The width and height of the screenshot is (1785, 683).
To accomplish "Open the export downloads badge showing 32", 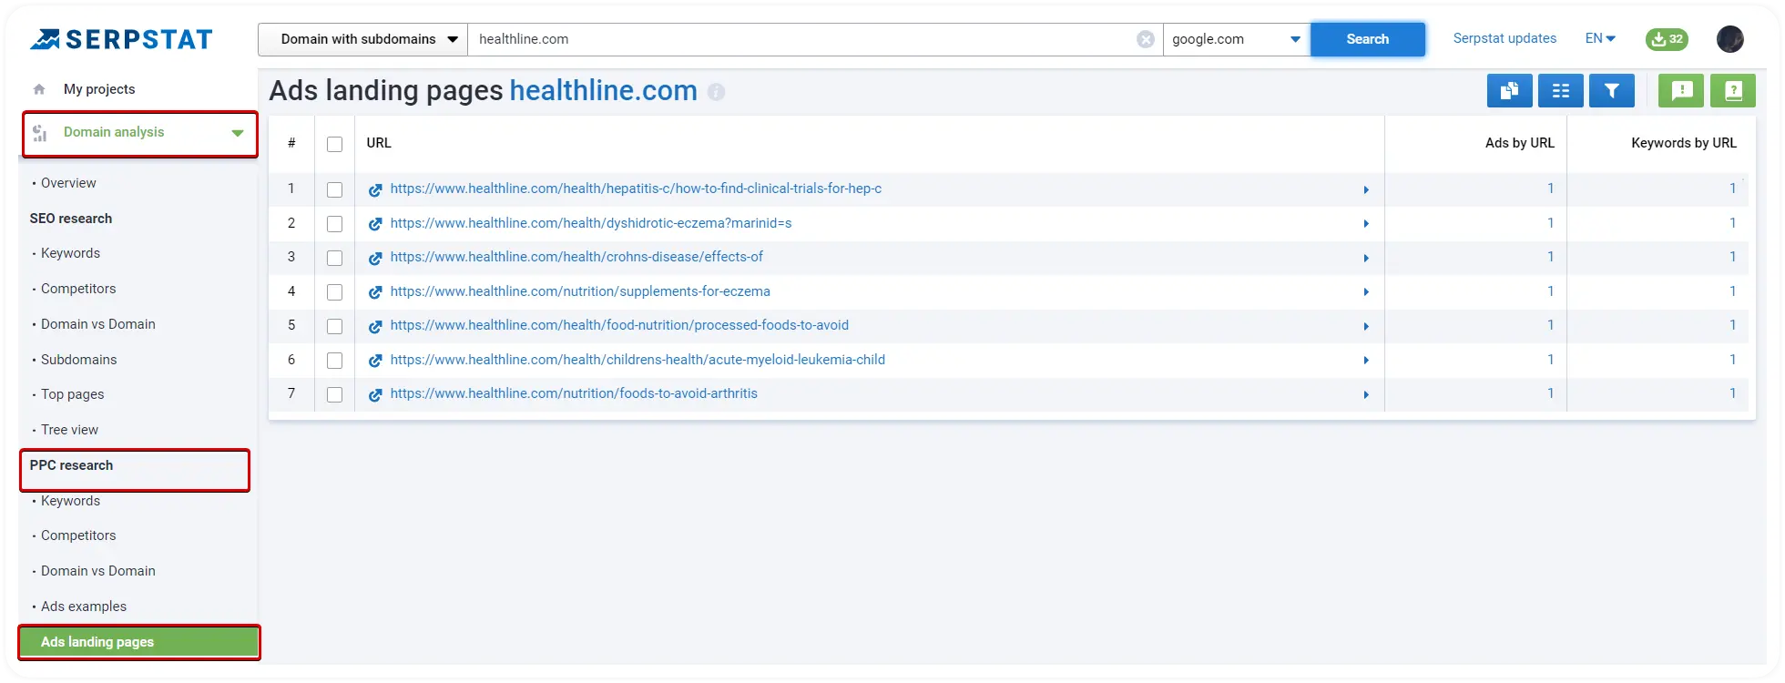I will click(x=1667, y=39).
